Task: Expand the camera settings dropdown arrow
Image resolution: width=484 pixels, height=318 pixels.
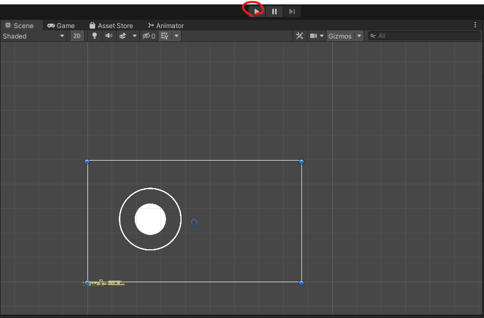Action: click(x=322, y=36)
